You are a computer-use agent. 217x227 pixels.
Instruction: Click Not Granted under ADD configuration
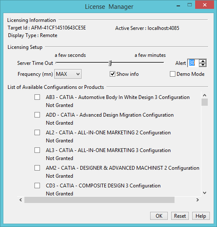[60, 123]
